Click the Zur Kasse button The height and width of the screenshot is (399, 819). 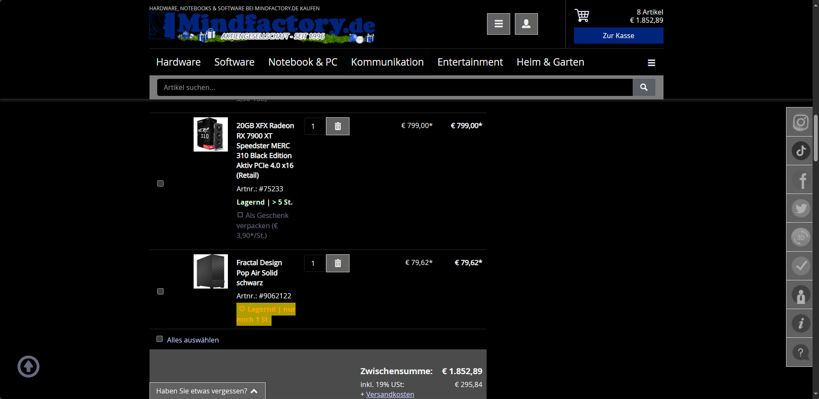click(x=619, y=36)
